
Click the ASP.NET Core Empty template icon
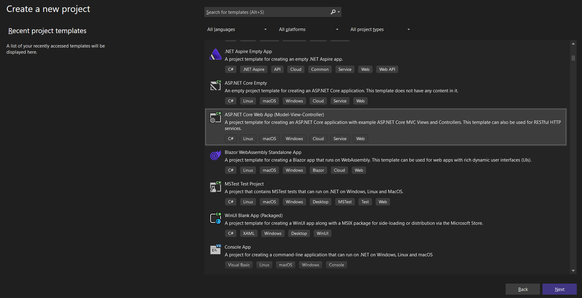click(x=216, y=86)
